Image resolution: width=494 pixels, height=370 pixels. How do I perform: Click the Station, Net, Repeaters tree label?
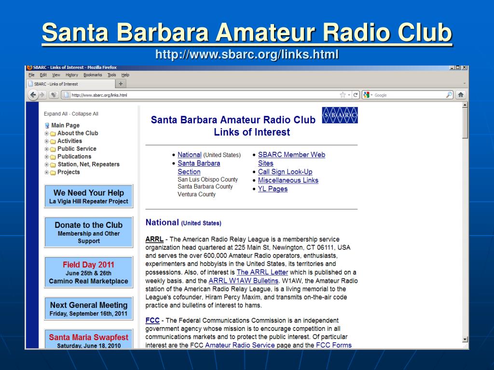89,164
